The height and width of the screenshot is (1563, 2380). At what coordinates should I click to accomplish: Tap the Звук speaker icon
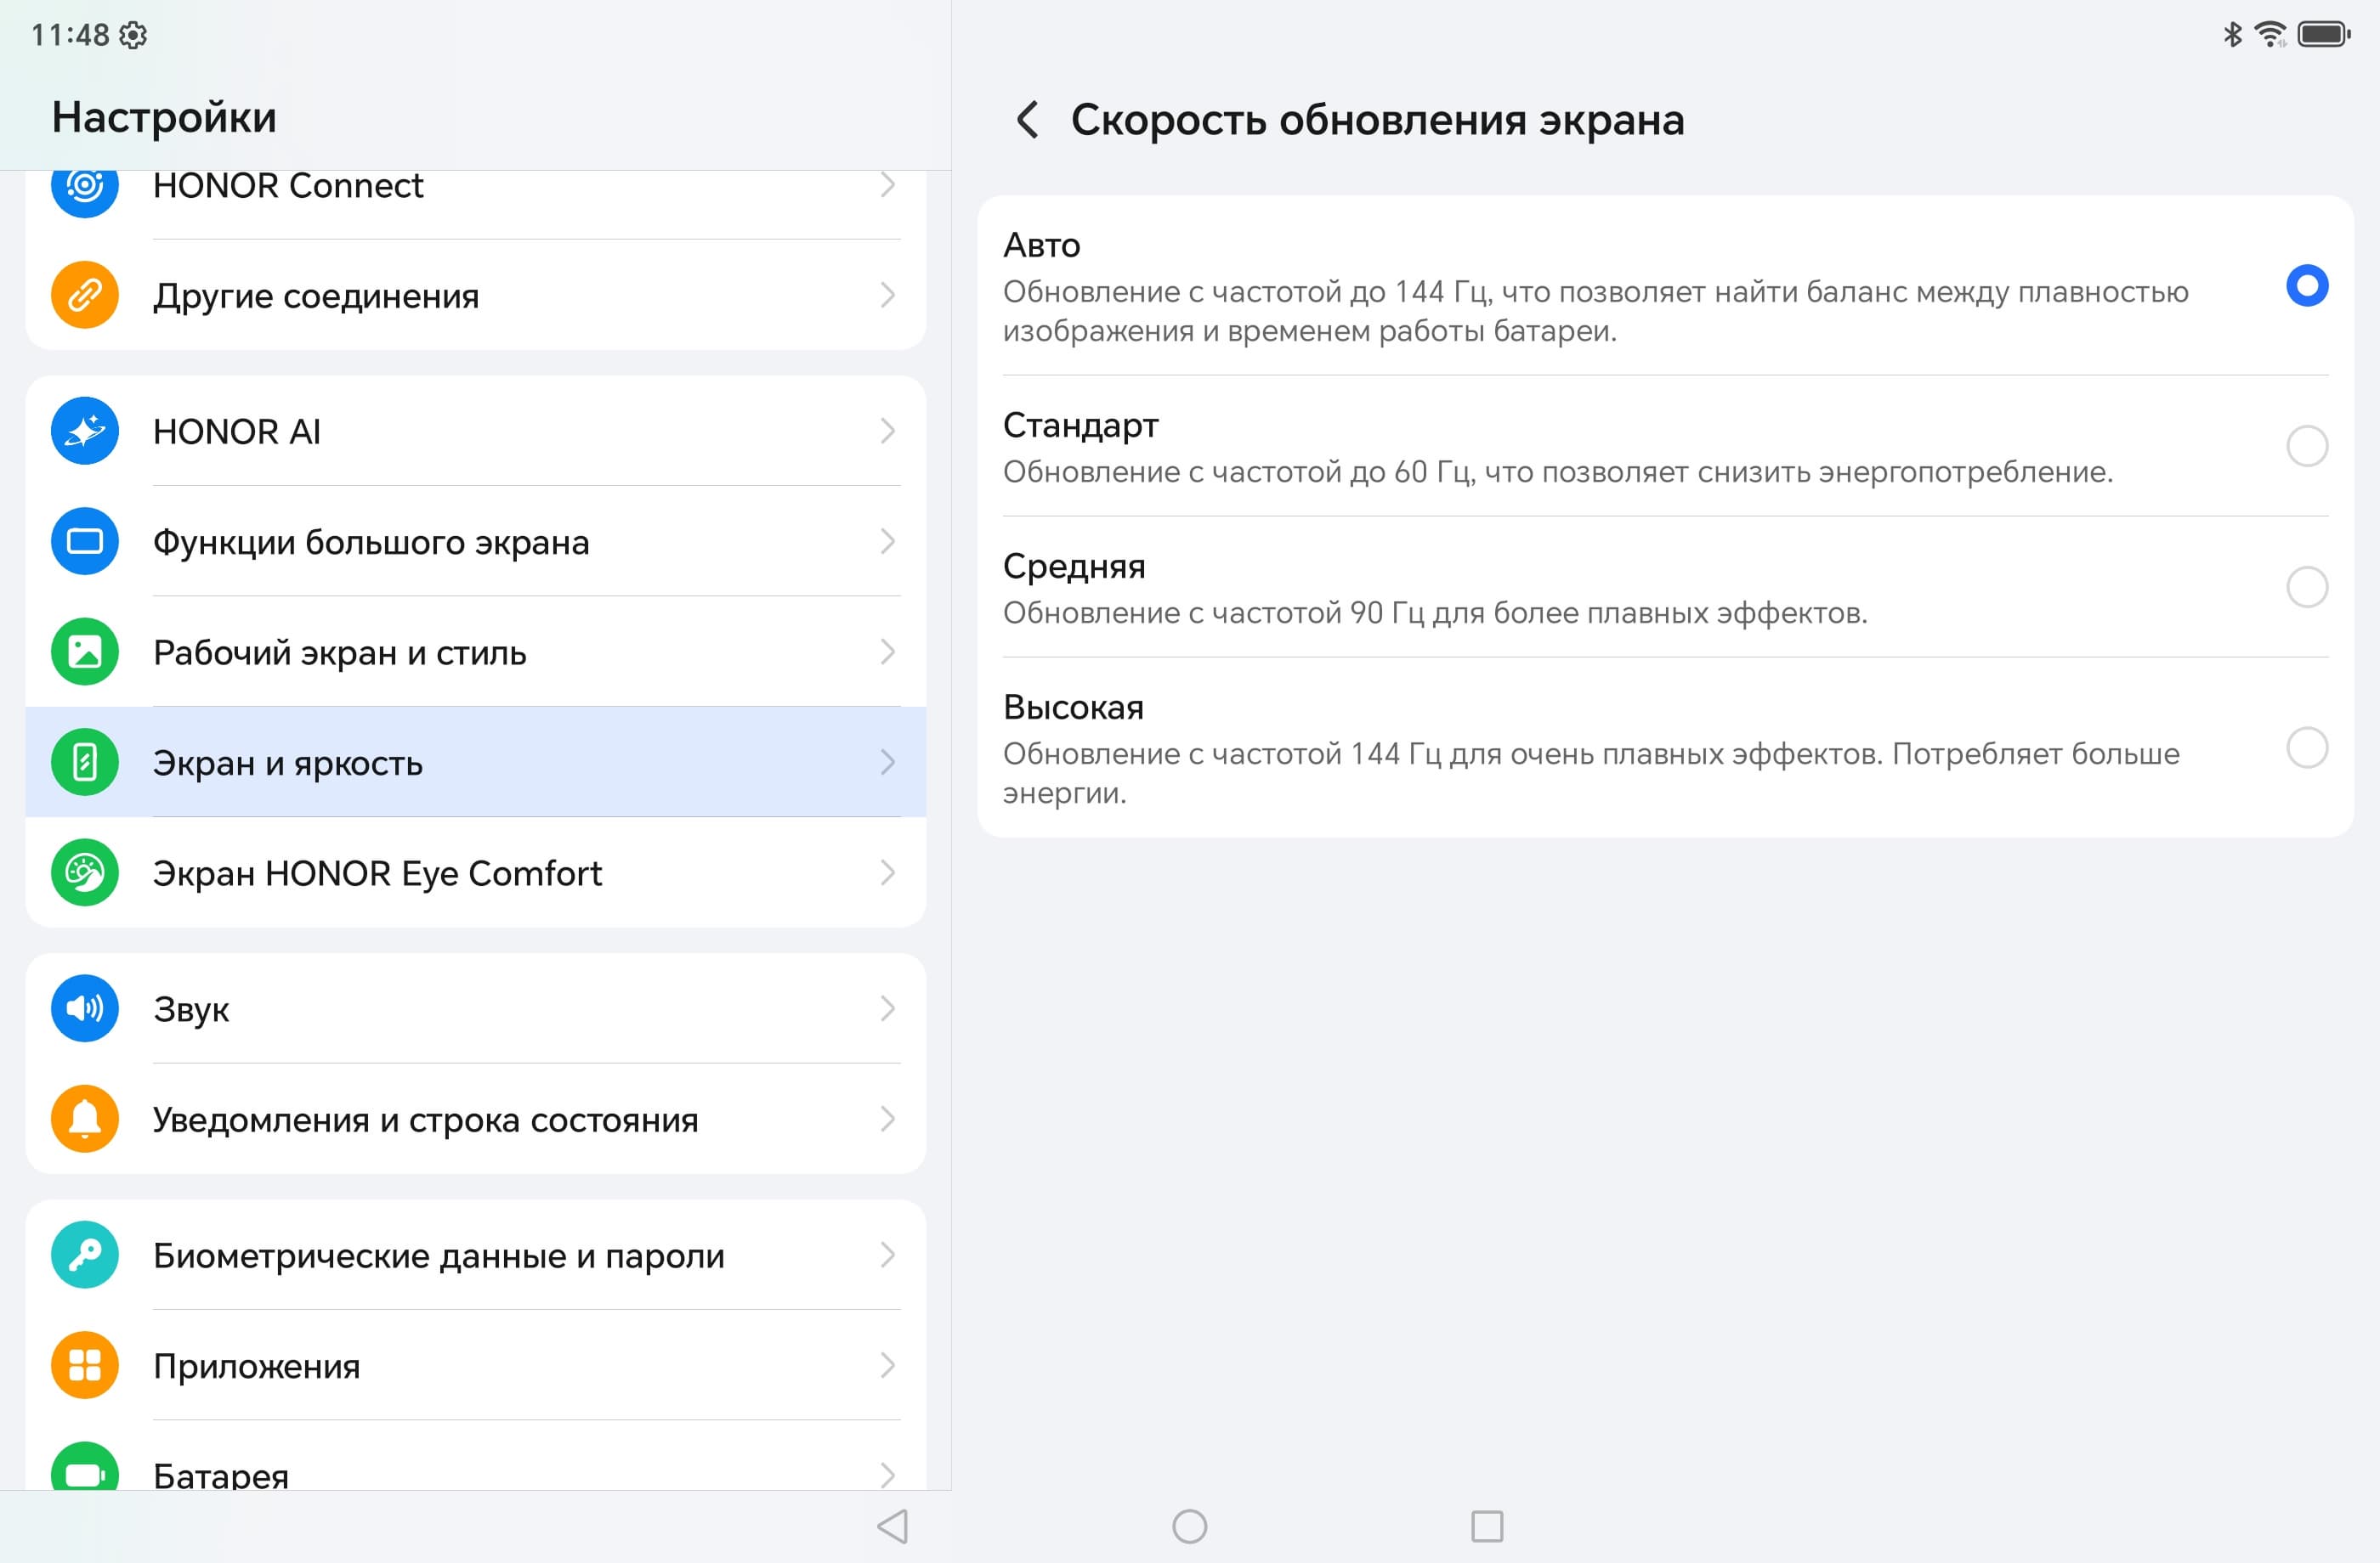(85, 1008)
